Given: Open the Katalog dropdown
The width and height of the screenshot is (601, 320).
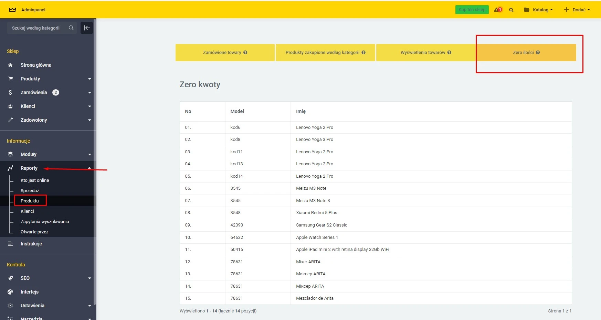Looking at the screenshot, I should click(538, 10).
